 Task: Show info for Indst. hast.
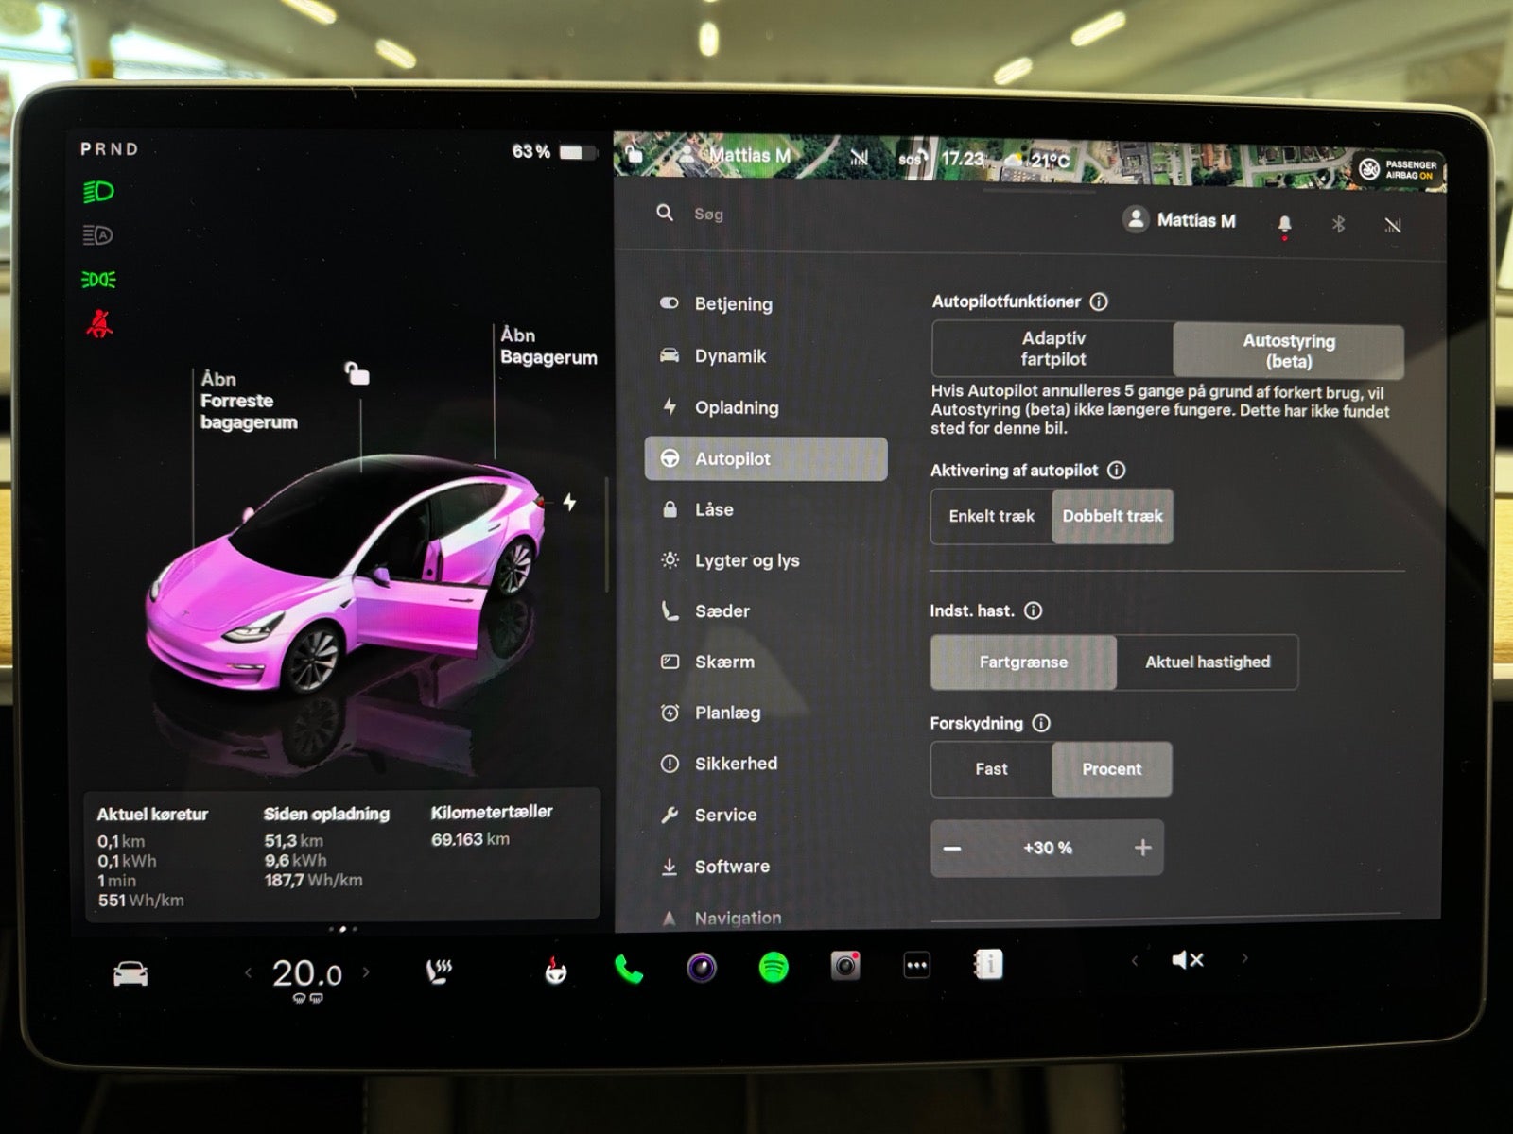pos(1034,610)
